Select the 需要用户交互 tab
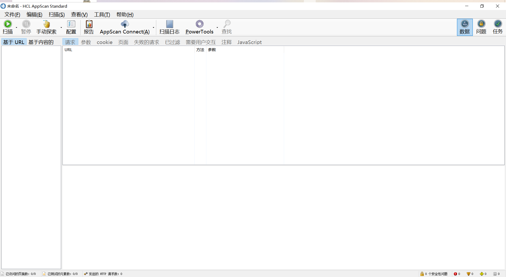Screen dimensions: 506x277 pos(201,42)
